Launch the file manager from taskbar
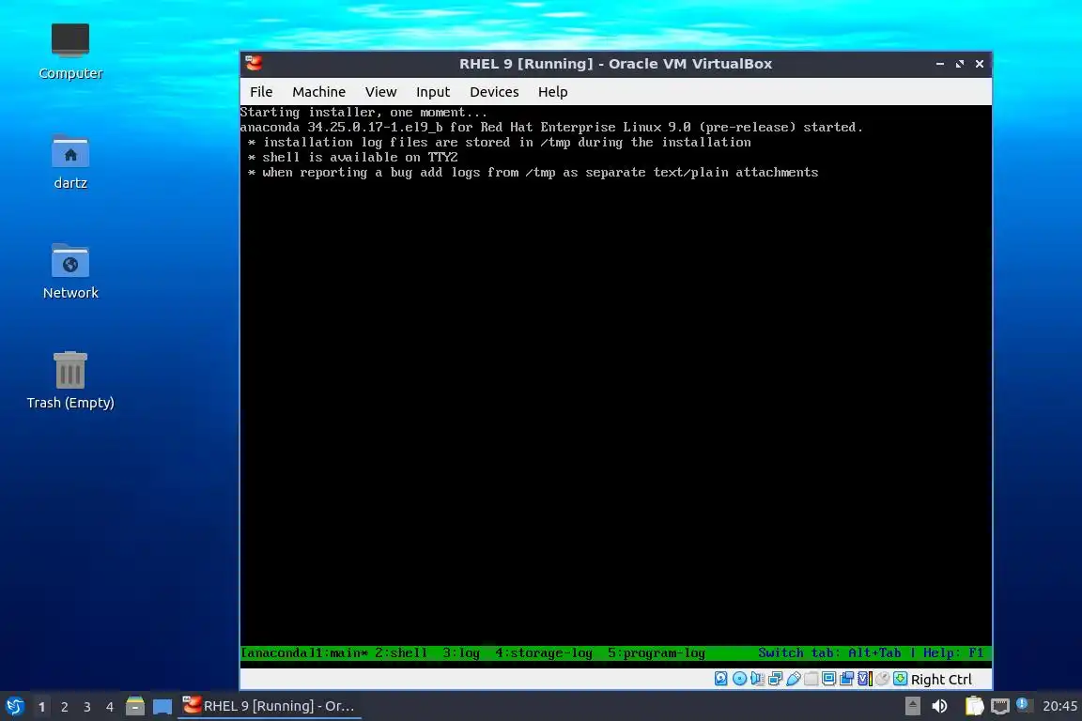 [135, 706]
